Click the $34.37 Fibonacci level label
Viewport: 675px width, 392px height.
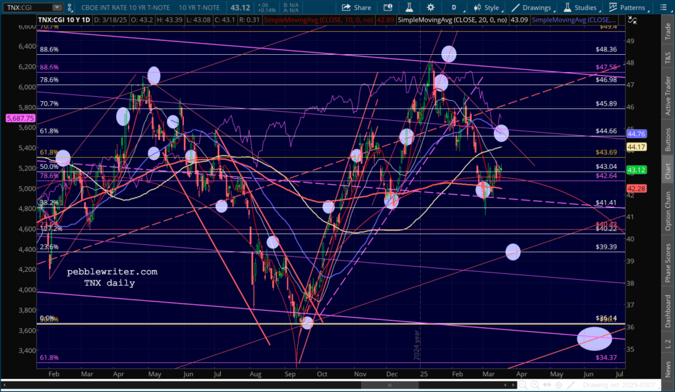(606, 358)
